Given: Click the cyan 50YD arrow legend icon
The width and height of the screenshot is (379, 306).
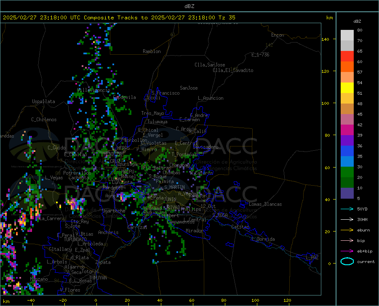Looking at the screenshot, I should [347, 209].
